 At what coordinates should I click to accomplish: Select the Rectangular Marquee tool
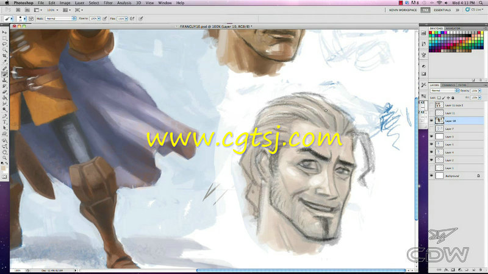4,38
